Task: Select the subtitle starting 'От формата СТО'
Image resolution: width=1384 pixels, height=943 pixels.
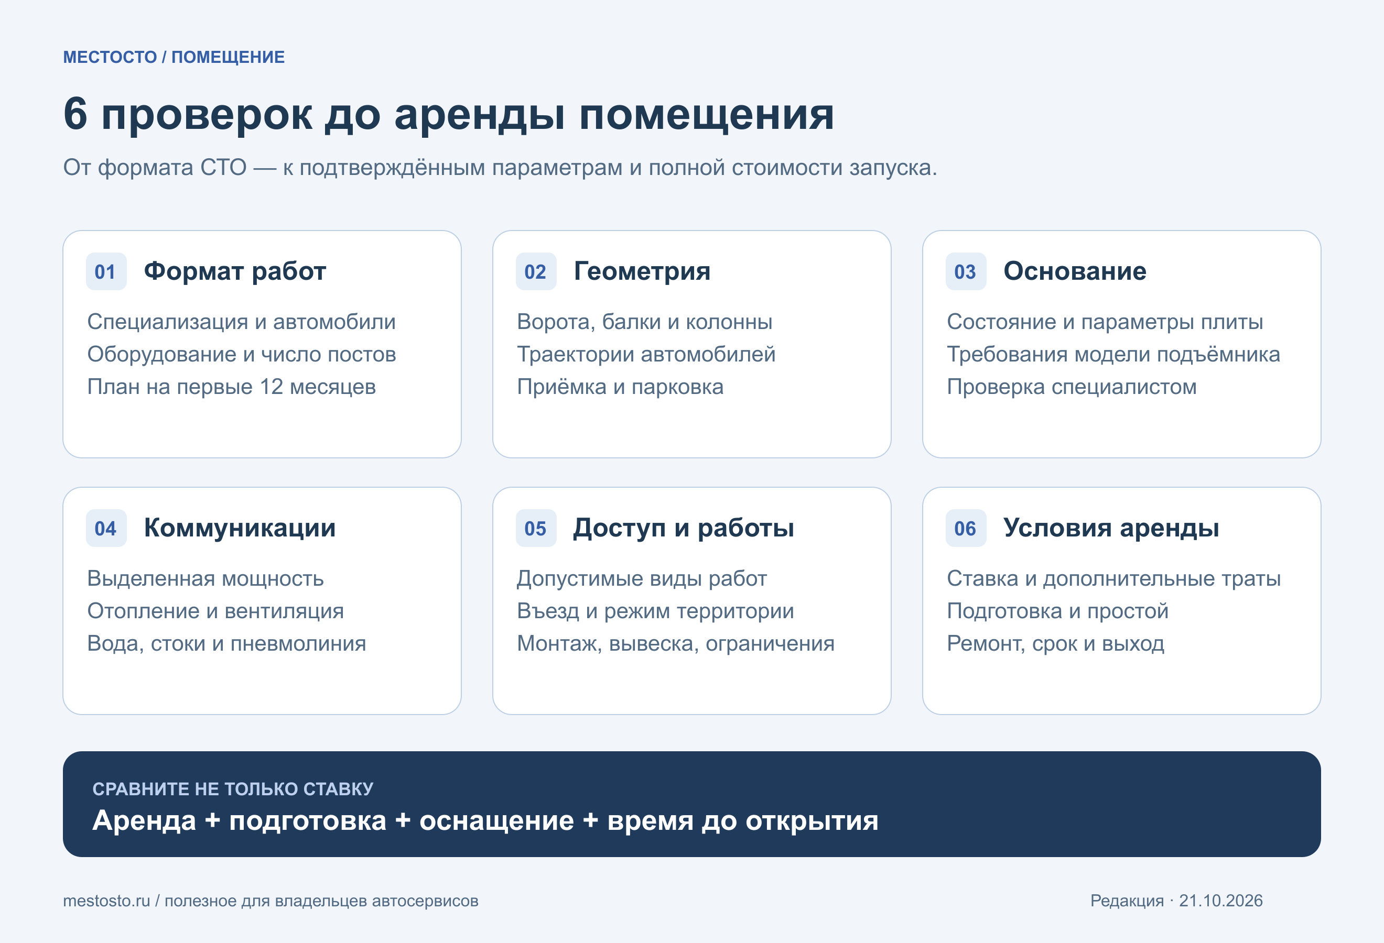Action: pyautogui.click(x=500, y=168)
